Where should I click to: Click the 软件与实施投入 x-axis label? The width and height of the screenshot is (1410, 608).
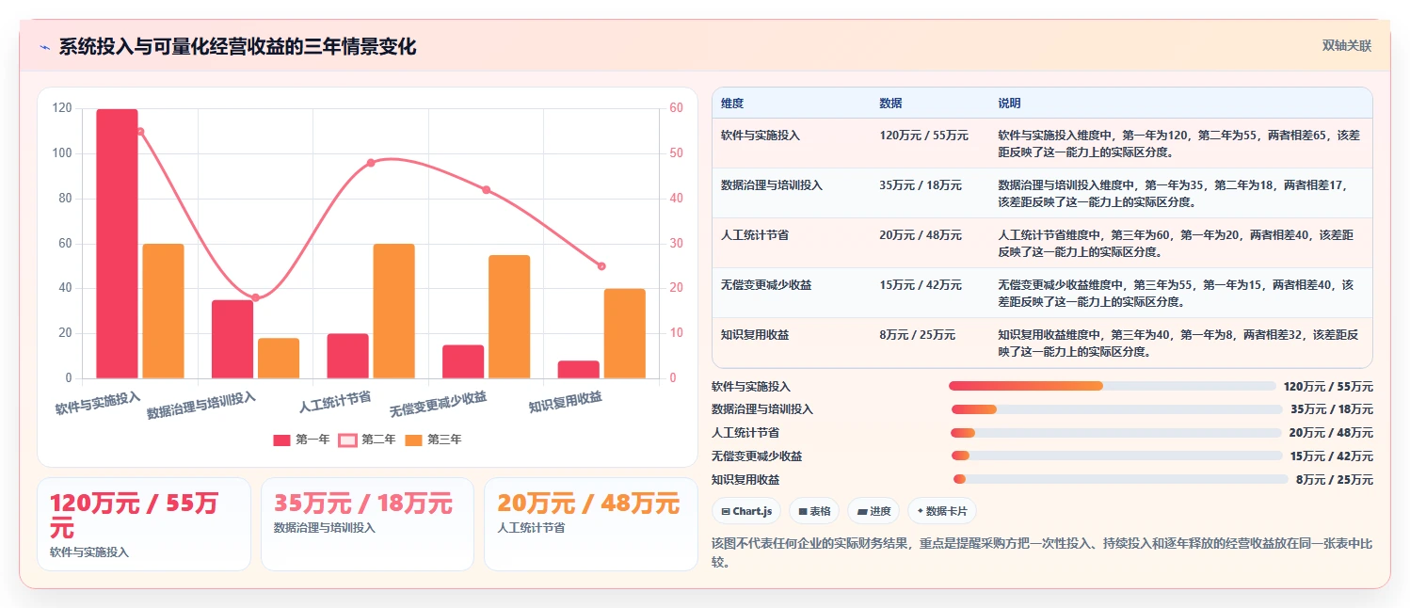[x=98, y=403]
